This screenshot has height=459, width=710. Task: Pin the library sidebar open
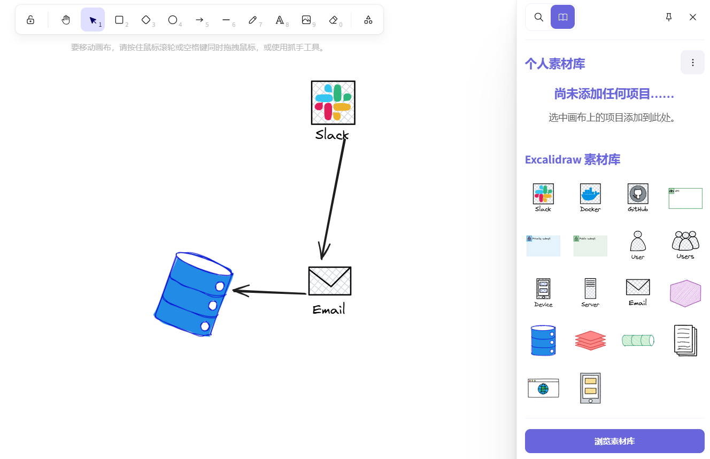click(668, 17)
